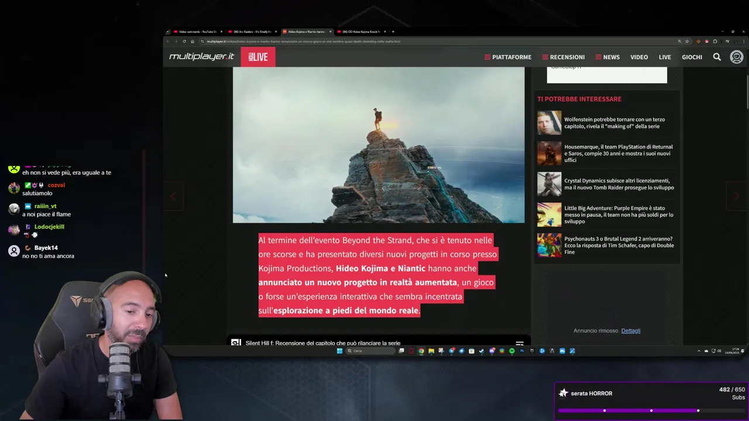This screenshot has height=421, width=749.
Task: Open File Explorer from the taskbar
Action: pyautogui.click(x=431, y=351)
